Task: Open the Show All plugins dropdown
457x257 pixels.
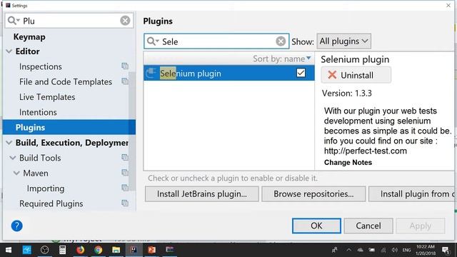Action: click(344, 41)
